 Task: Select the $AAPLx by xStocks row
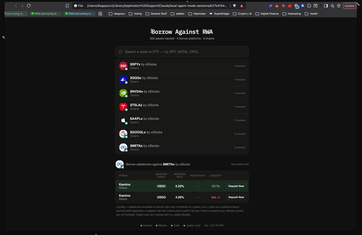coord(182,120)
